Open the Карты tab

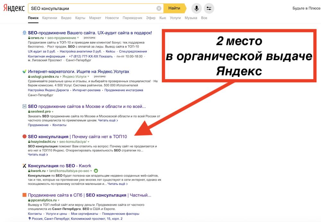tap(80, 18)
